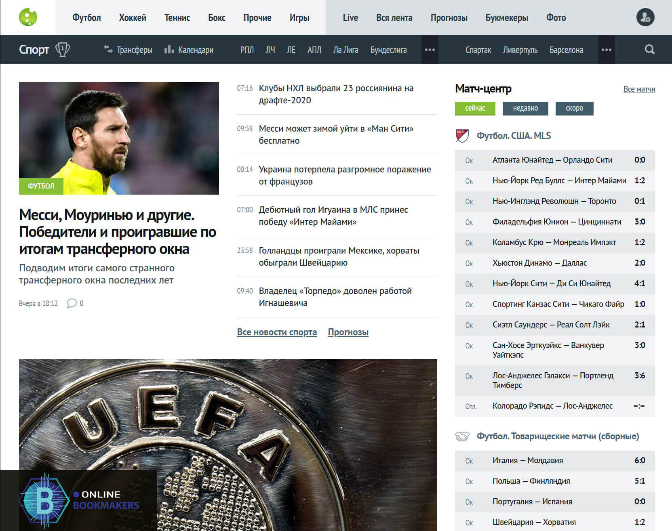Open the Футбол menu
Screen dimensions: 672x531
pos(86,18)
